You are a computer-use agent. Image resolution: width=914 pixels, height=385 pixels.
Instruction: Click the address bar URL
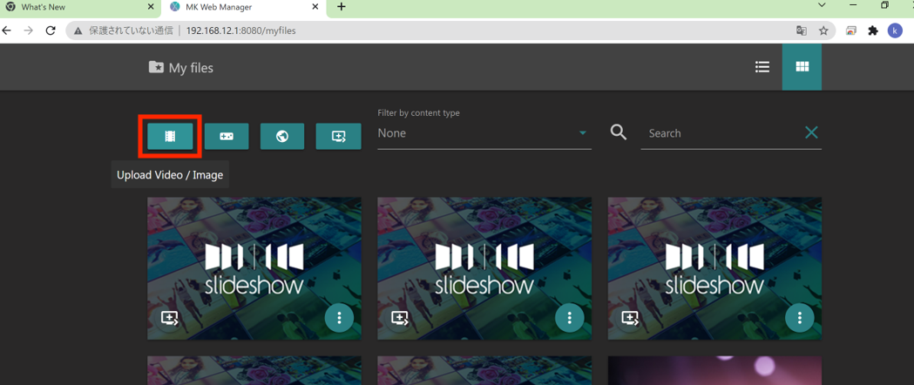pos(240,30)
